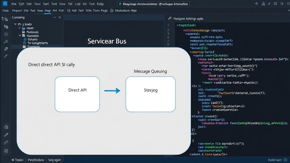Click the person search icon in sidebar
This screenshot has height=163, width=290.
[6, 42]
